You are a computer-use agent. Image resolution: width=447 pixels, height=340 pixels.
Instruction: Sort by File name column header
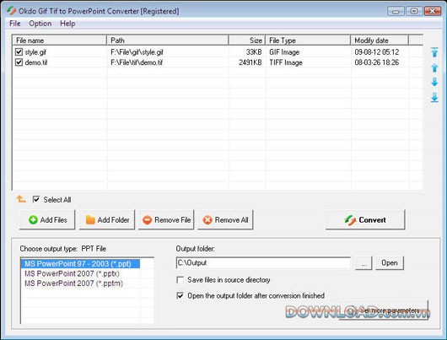tap(60, 40)
